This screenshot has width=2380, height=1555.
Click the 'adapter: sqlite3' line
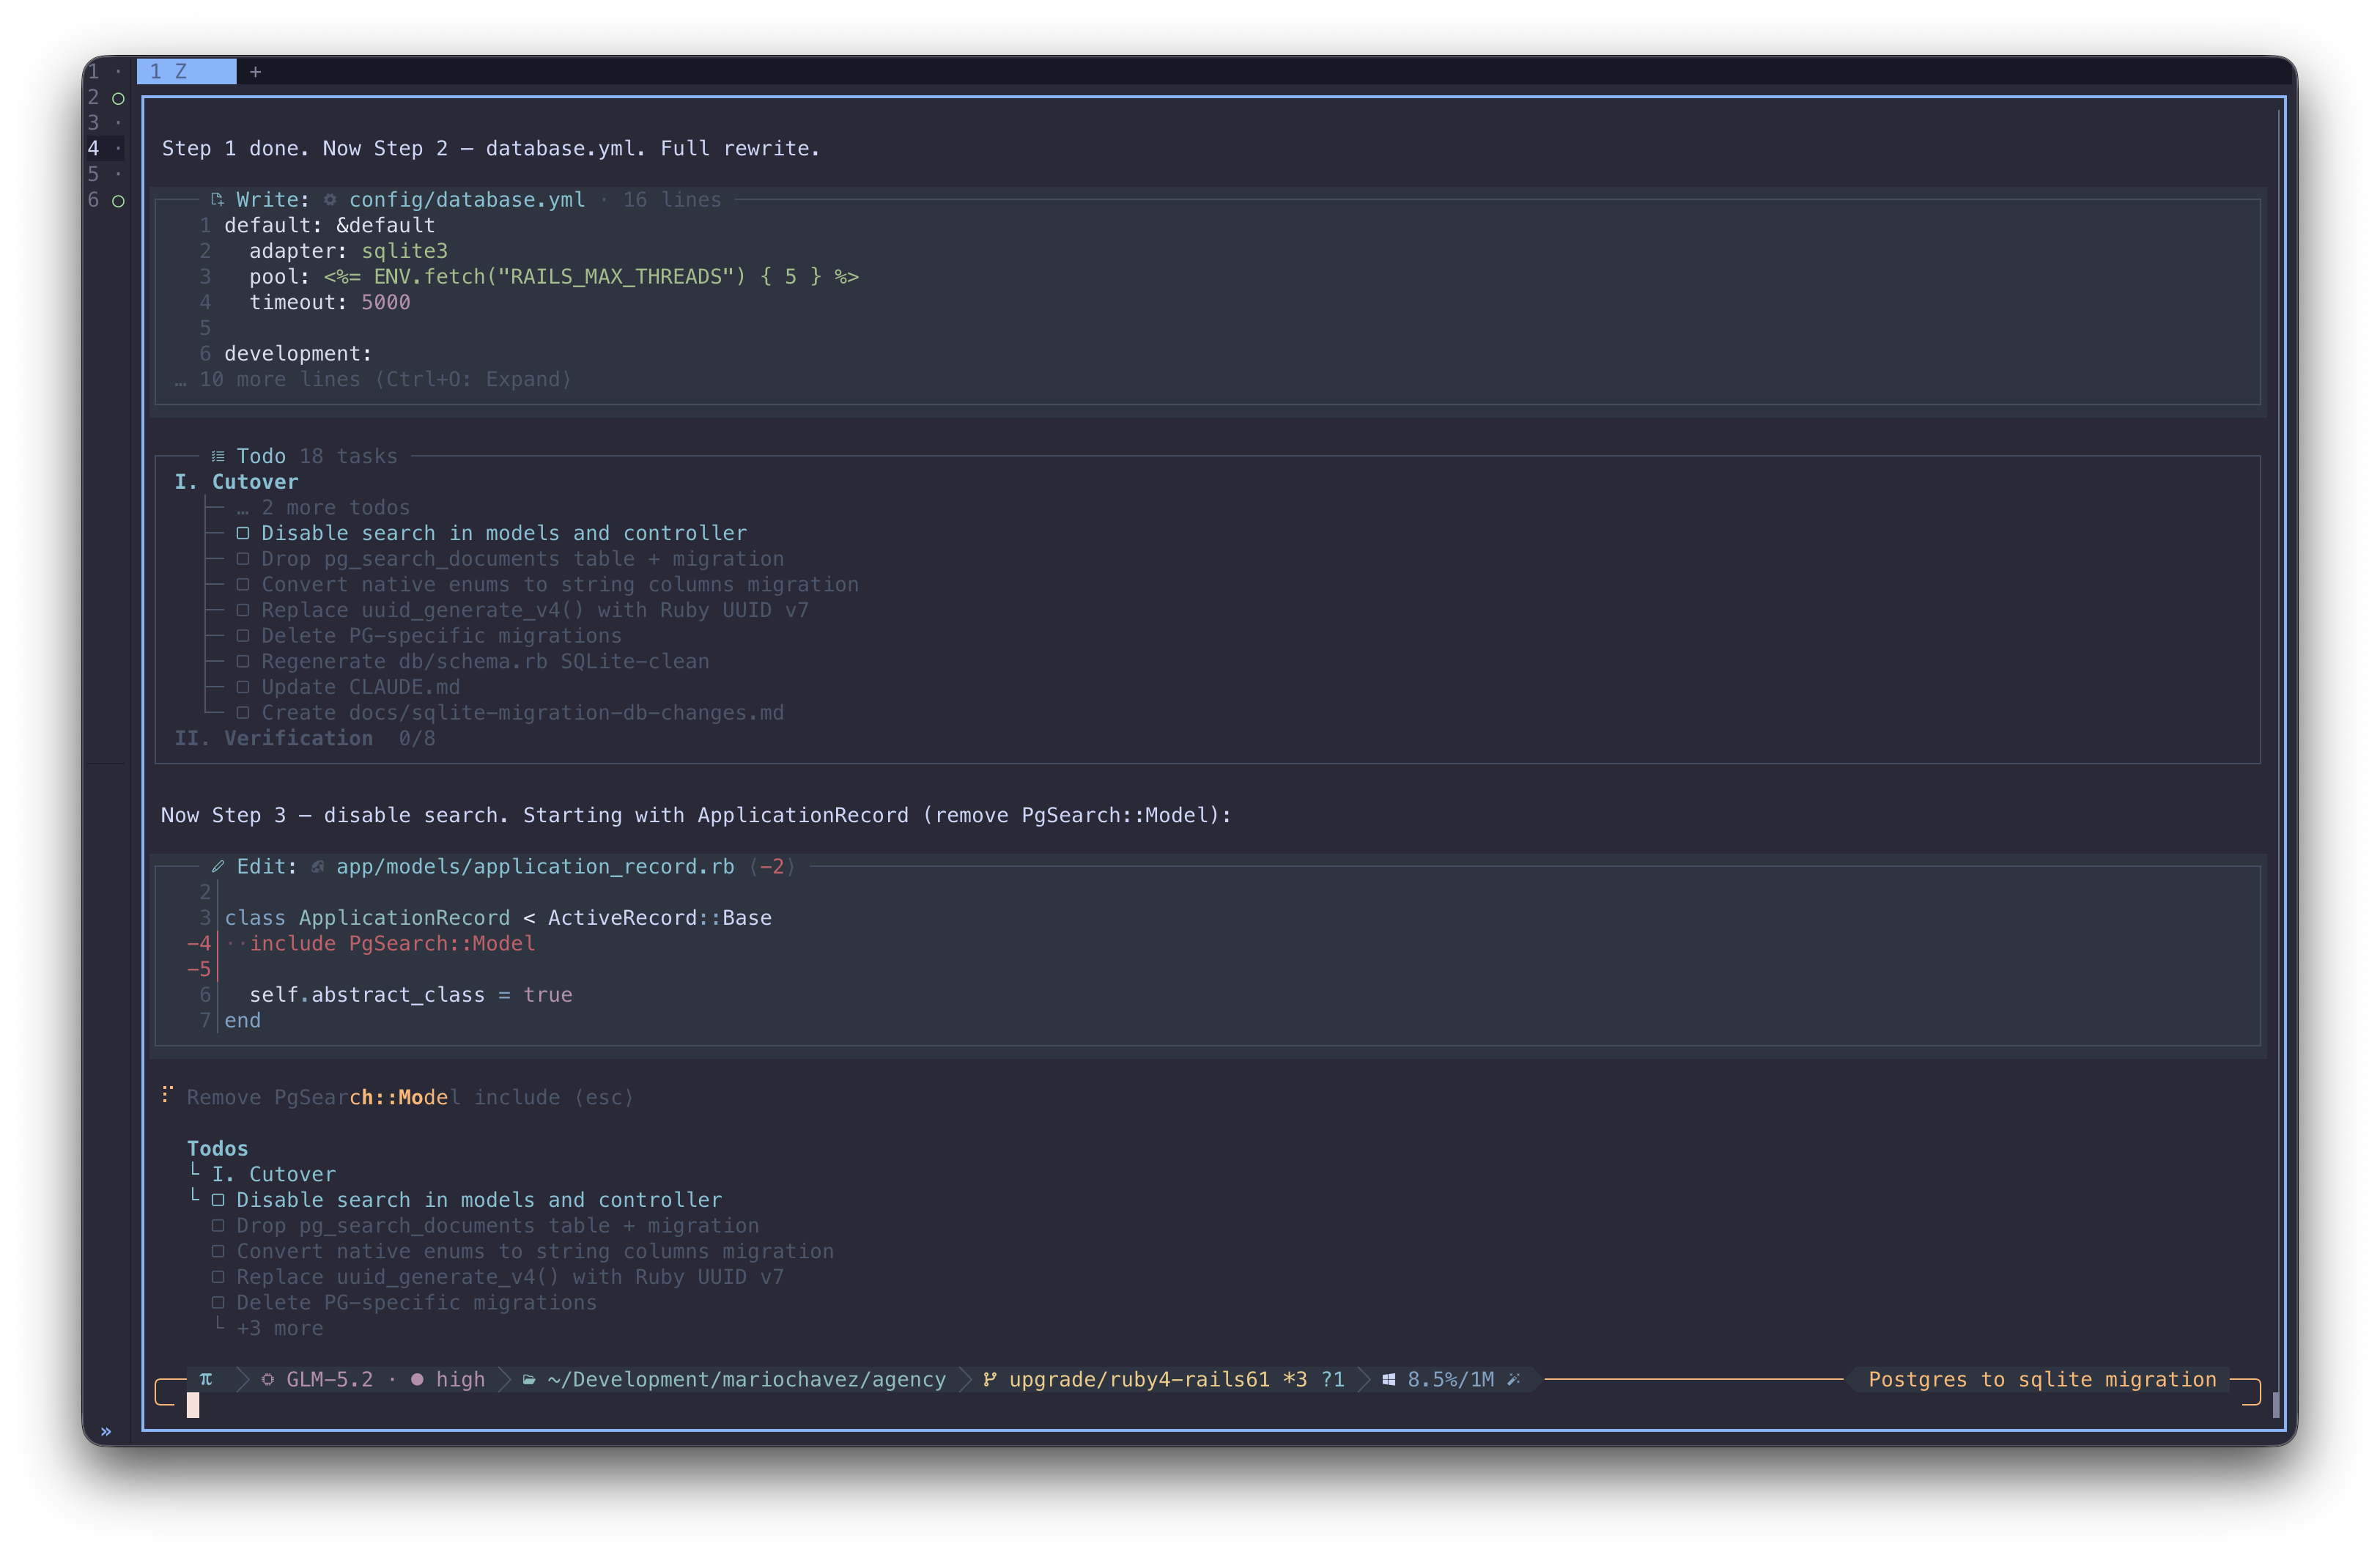point(348,251)
